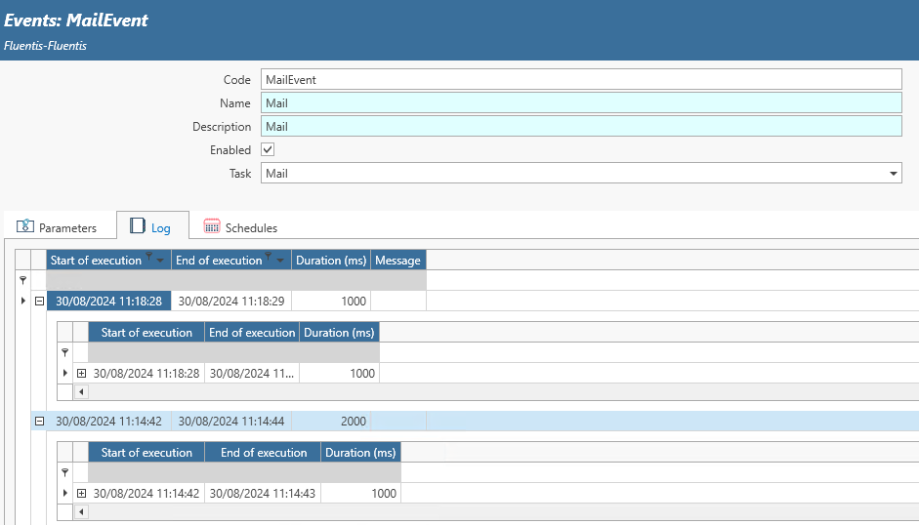Uncheck the Enabled checkbox
Image resolution: width=919 pixels, height=525 pixels.
[268, 150]
